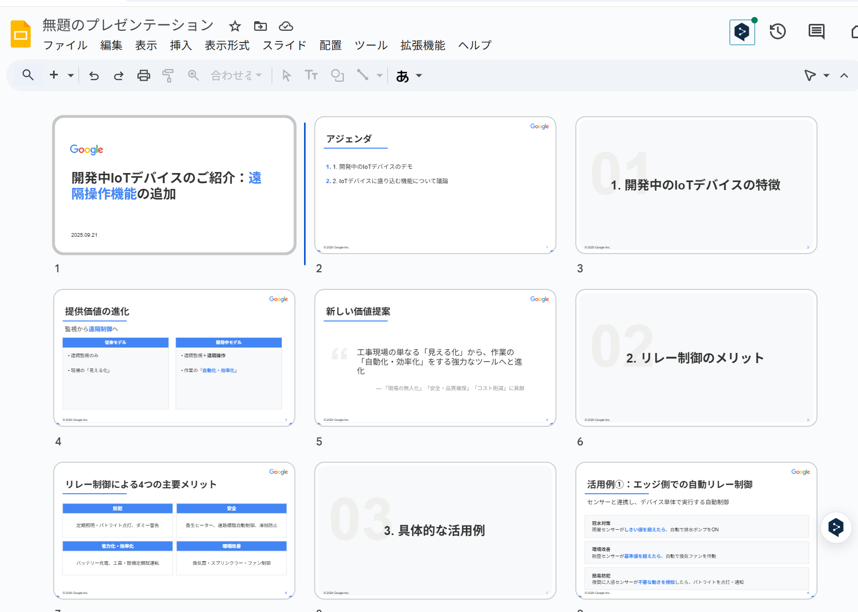Click the print icon
The width and height of the screenshot is (858, 612).
(143, 75)
